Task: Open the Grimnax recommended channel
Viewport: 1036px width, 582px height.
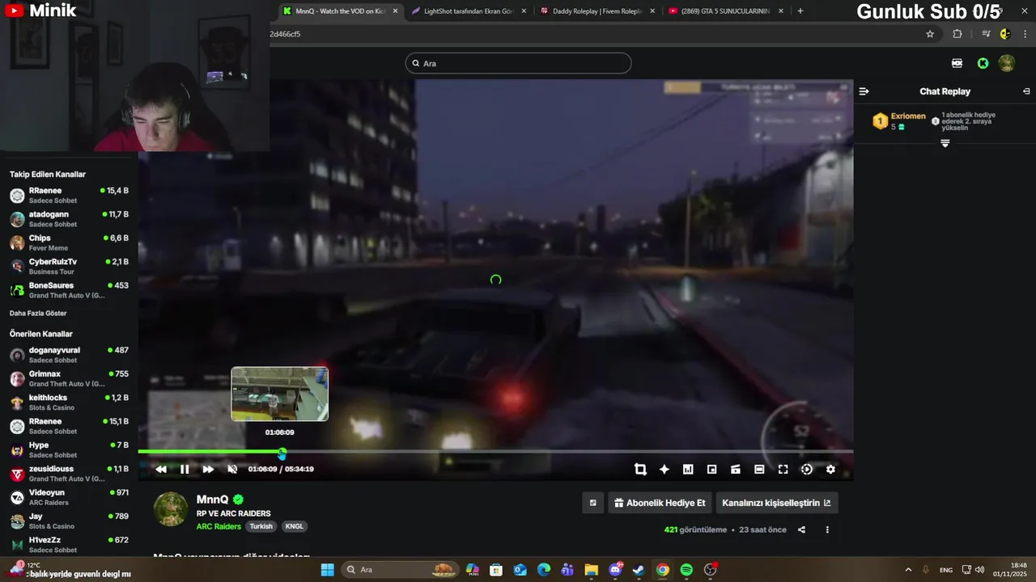Action: (69, 378)
